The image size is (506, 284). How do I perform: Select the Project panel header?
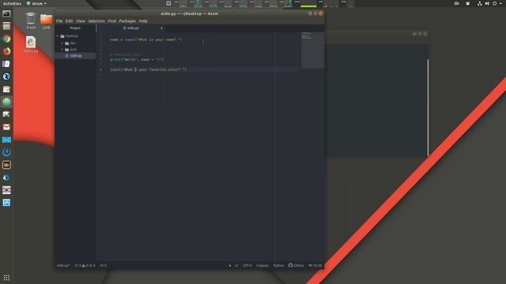coord(75,28)
